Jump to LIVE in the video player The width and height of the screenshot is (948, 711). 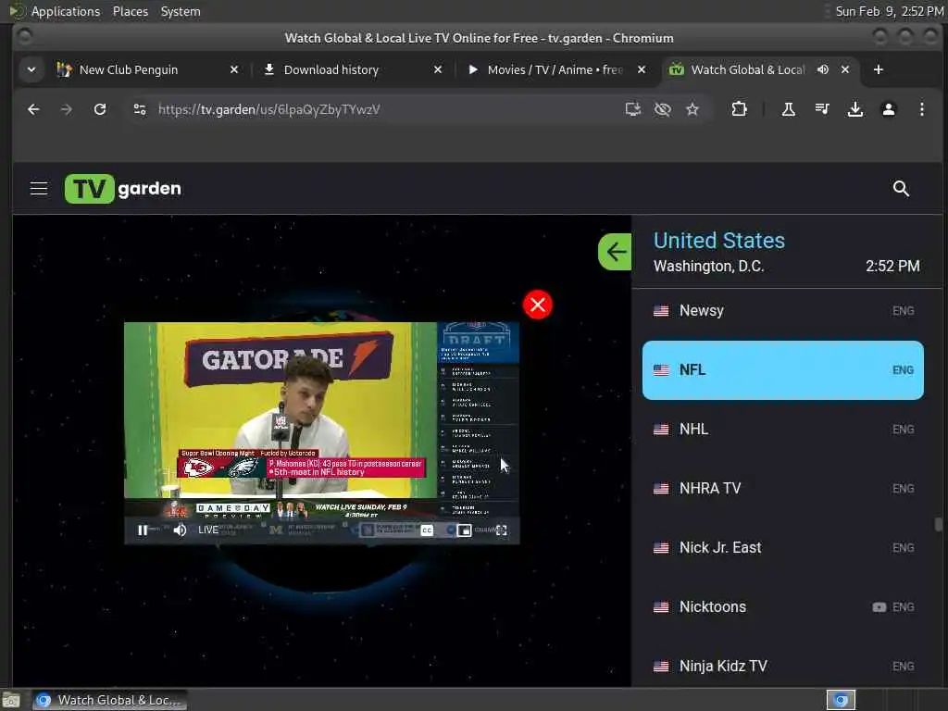[x=208, y=530]
